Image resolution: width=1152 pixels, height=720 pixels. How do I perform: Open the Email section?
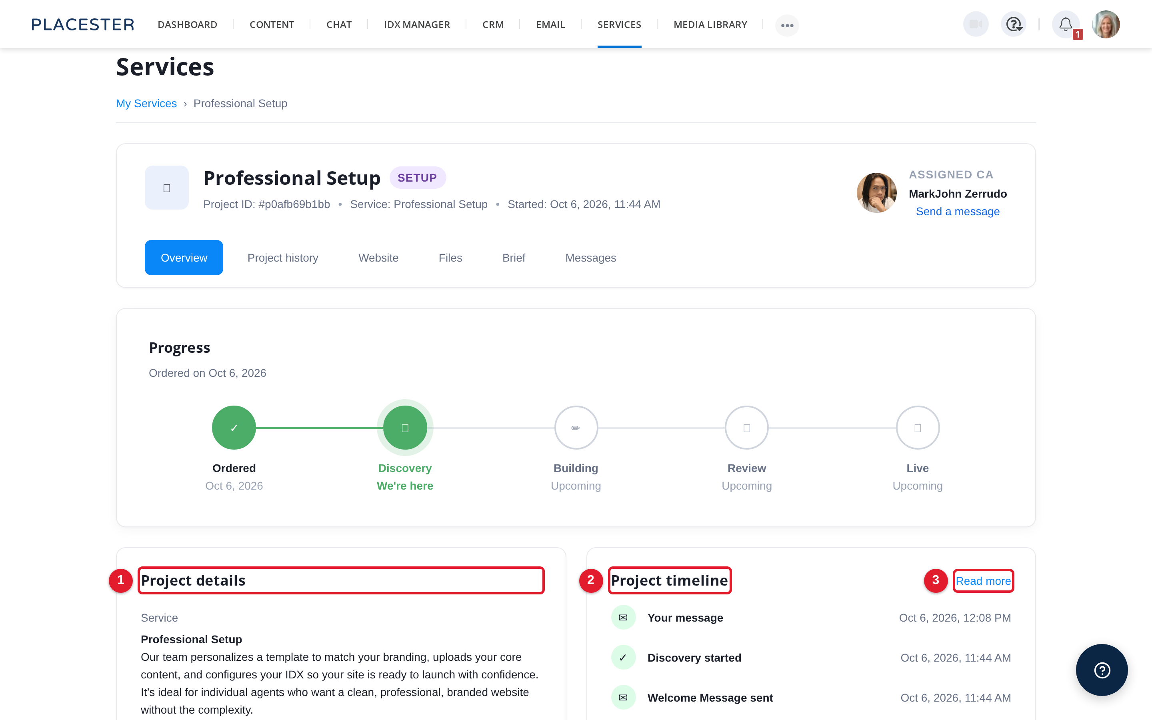click(550, 24)
